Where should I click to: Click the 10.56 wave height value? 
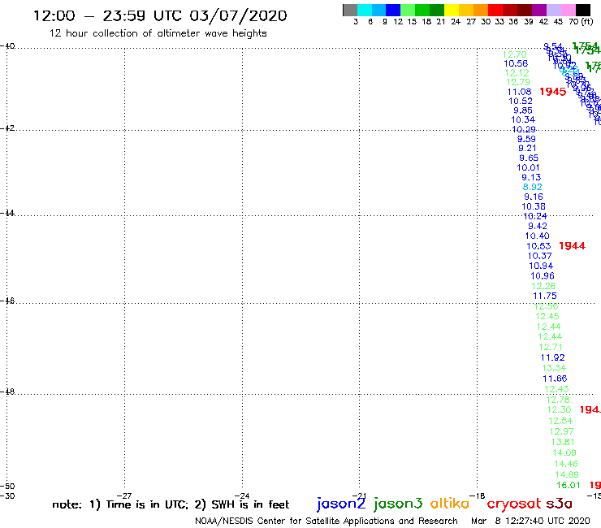point(516,63)
